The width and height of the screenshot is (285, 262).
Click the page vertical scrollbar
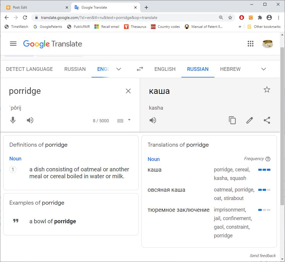(282, 126)
